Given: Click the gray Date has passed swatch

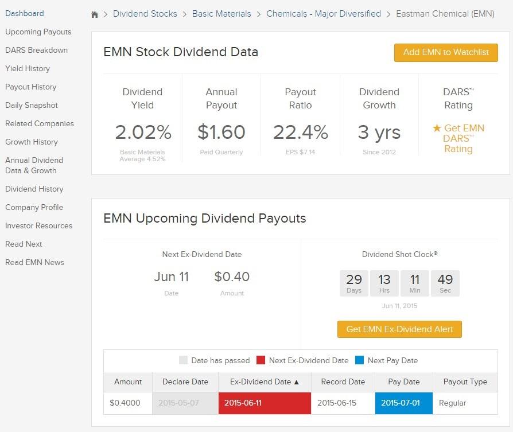Looking at the screenshot, I should [183, 360].
